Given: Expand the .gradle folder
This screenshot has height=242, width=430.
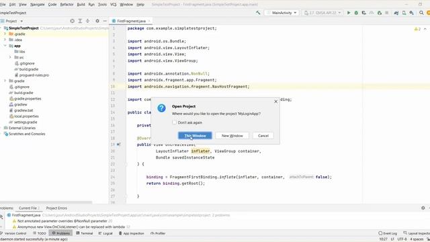Looking at the screenshot, I should point(5,34).
